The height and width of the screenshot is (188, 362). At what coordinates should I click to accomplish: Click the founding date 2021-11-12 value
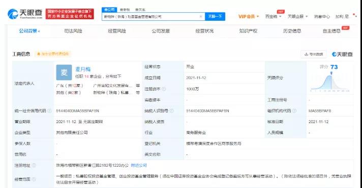[196, 78]
